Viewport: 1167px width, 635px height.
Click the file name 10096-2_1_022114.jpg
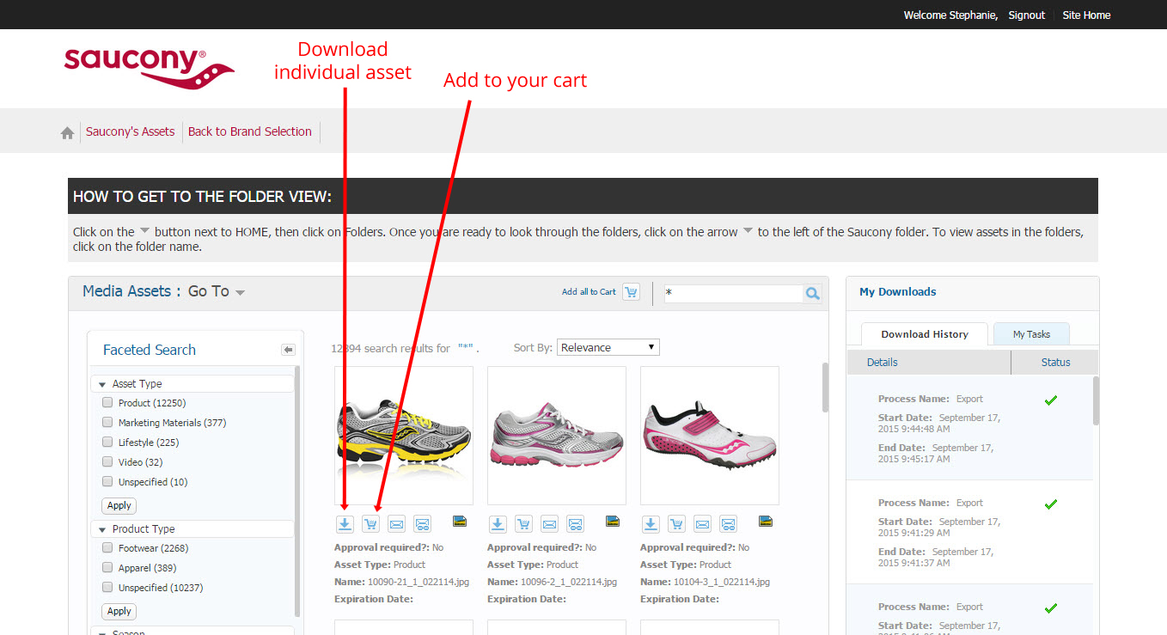pos(568,582)
